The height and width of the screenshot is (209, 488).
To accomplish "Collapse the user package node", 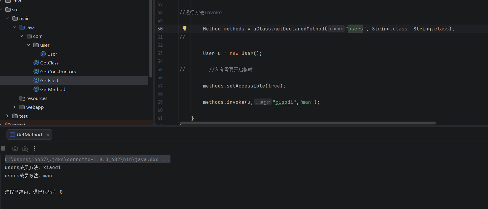I will coord(28,45).
